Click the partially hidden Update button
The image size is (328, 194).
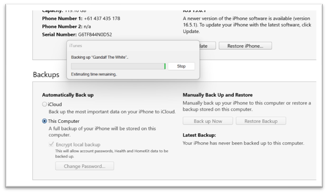(x=208, y=46)
